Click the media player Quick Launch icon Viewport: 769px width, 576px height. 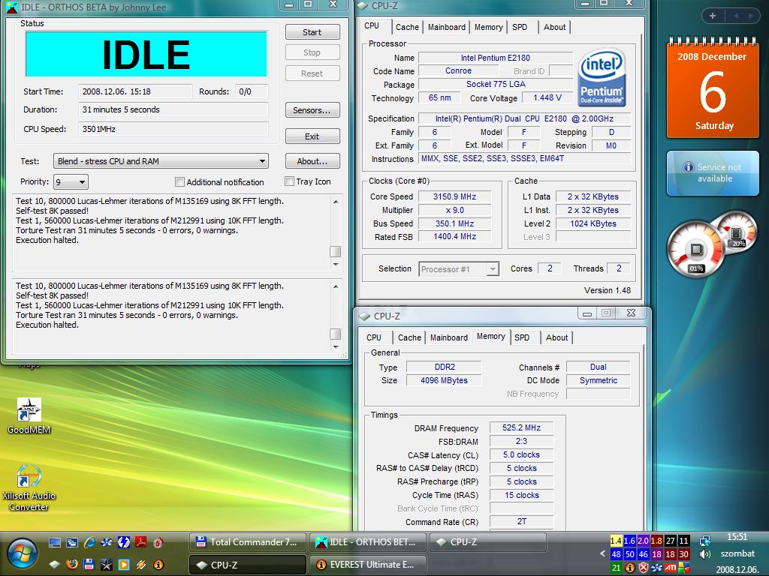[x=124, y=564]
